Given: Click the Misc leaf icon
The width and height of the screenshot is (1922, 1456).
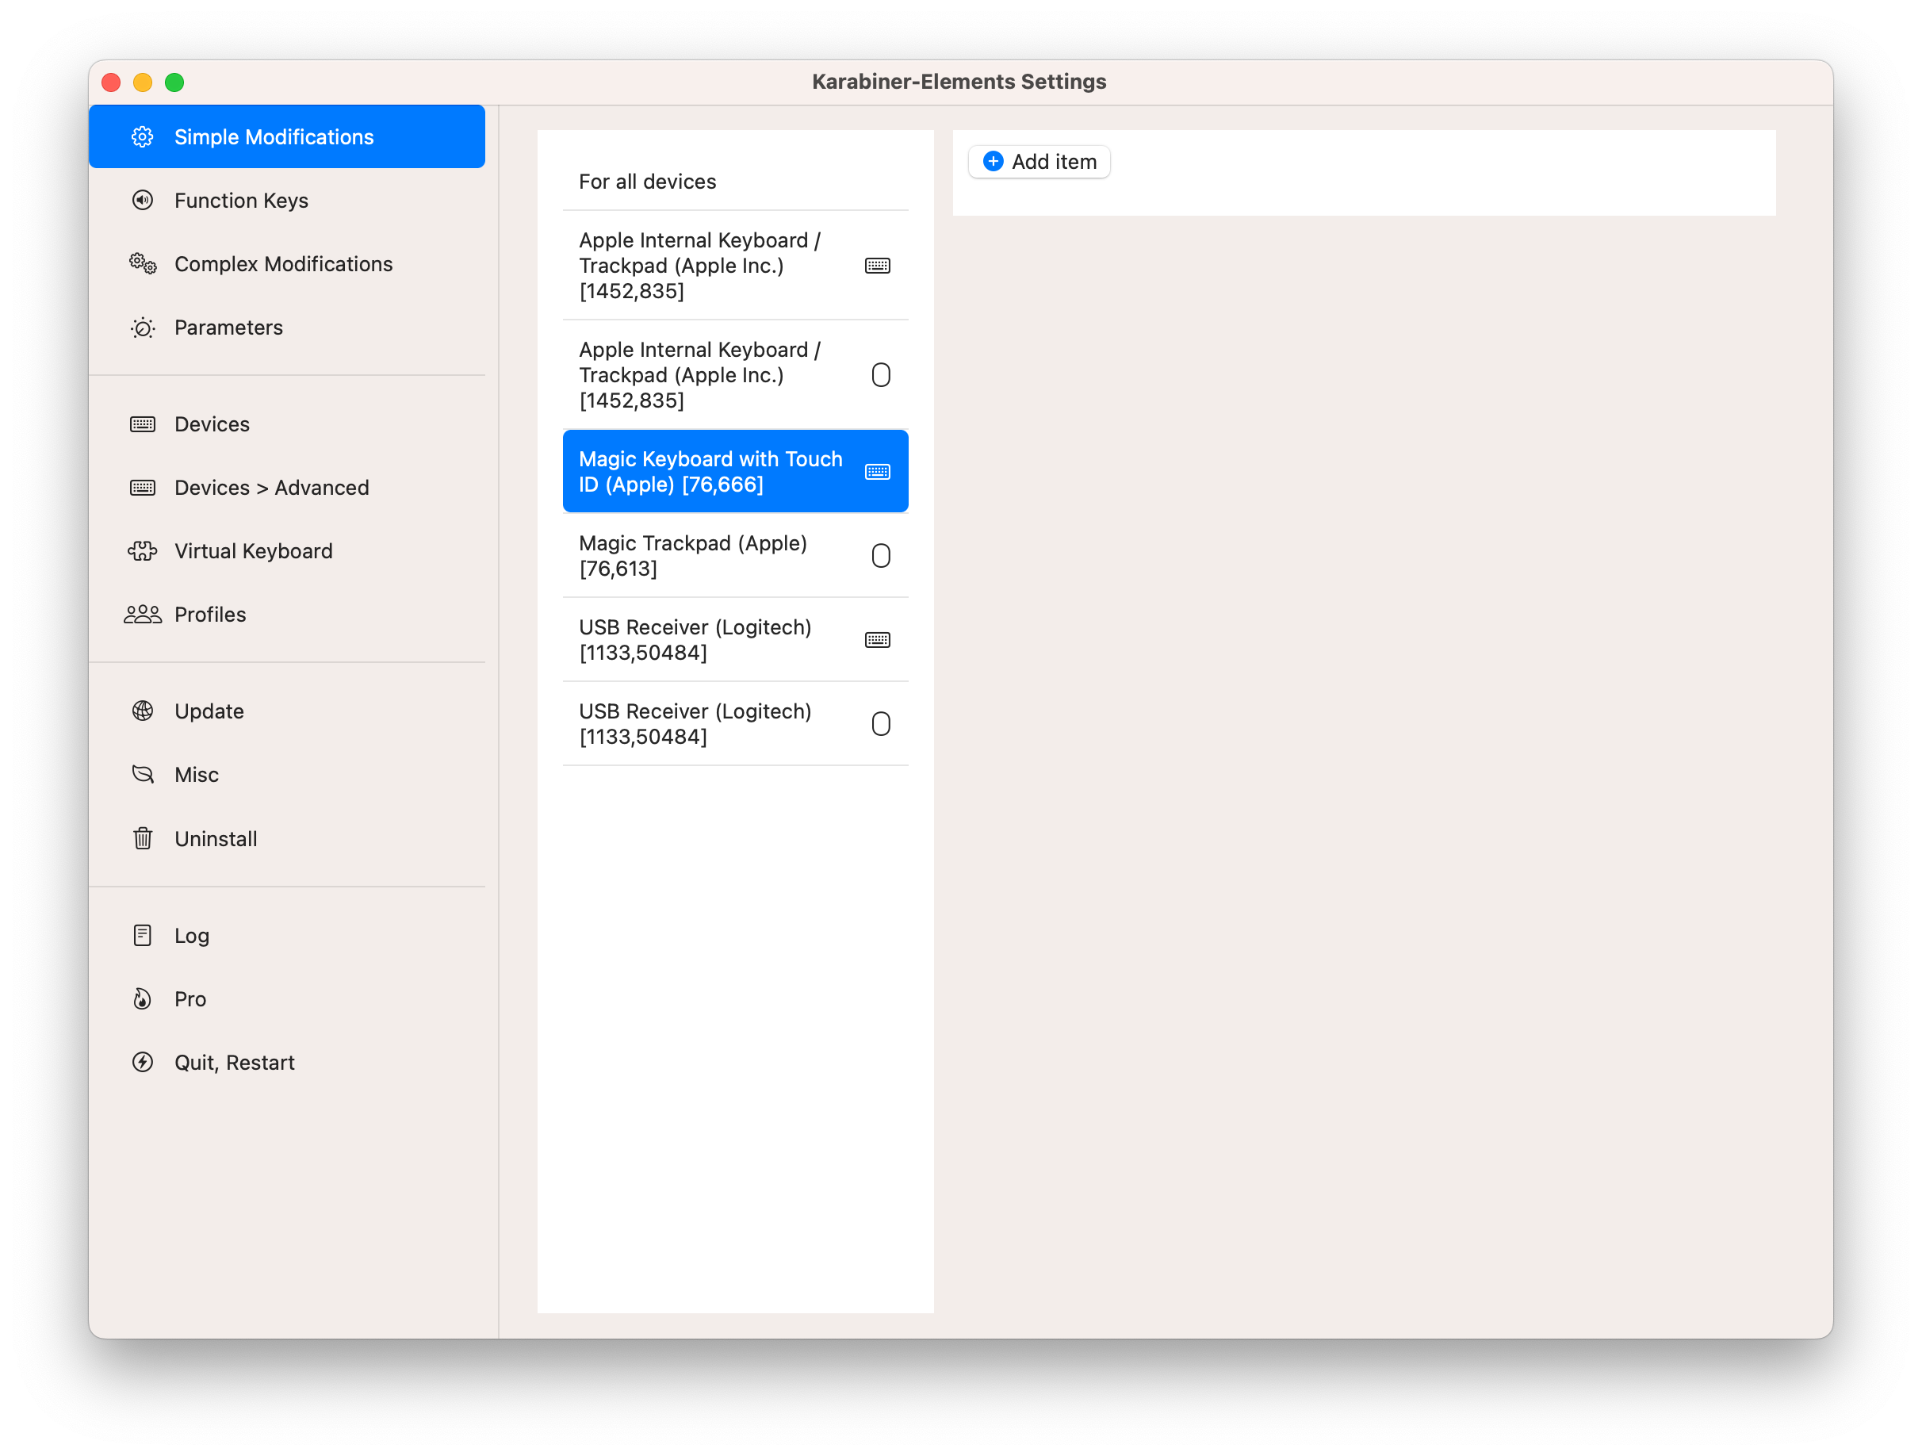Looking at the screenshot, I should click(143, 774).
